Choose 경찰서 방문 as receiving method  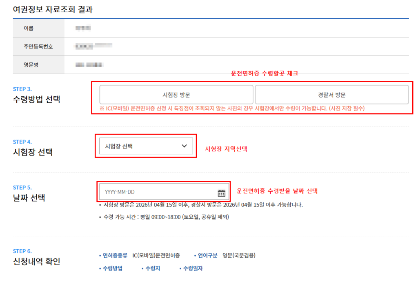tap(331, 94)
